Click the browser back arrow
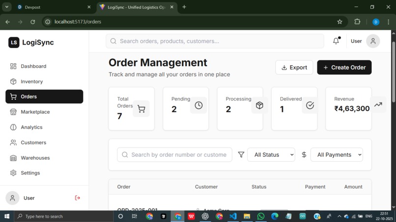 [7, 22]
